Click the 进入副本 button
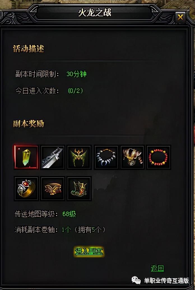 (89, 252)
